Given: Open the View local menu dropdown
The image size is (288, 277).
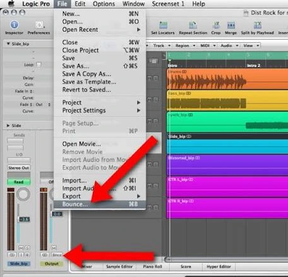Looking at the screenshot, I should [x=251, y=46].
